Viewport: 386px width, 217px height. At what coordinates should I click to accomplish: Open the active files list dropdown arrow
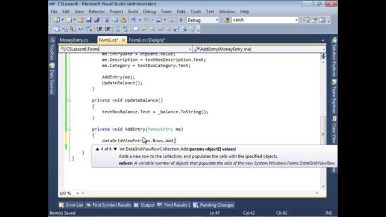(x=323, y=40)
